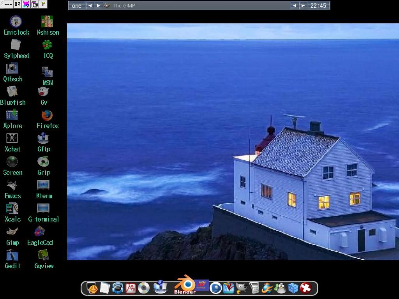Click the workspace label reading one
This screenshot has height=299, width=399.
[x=77, y=5]
